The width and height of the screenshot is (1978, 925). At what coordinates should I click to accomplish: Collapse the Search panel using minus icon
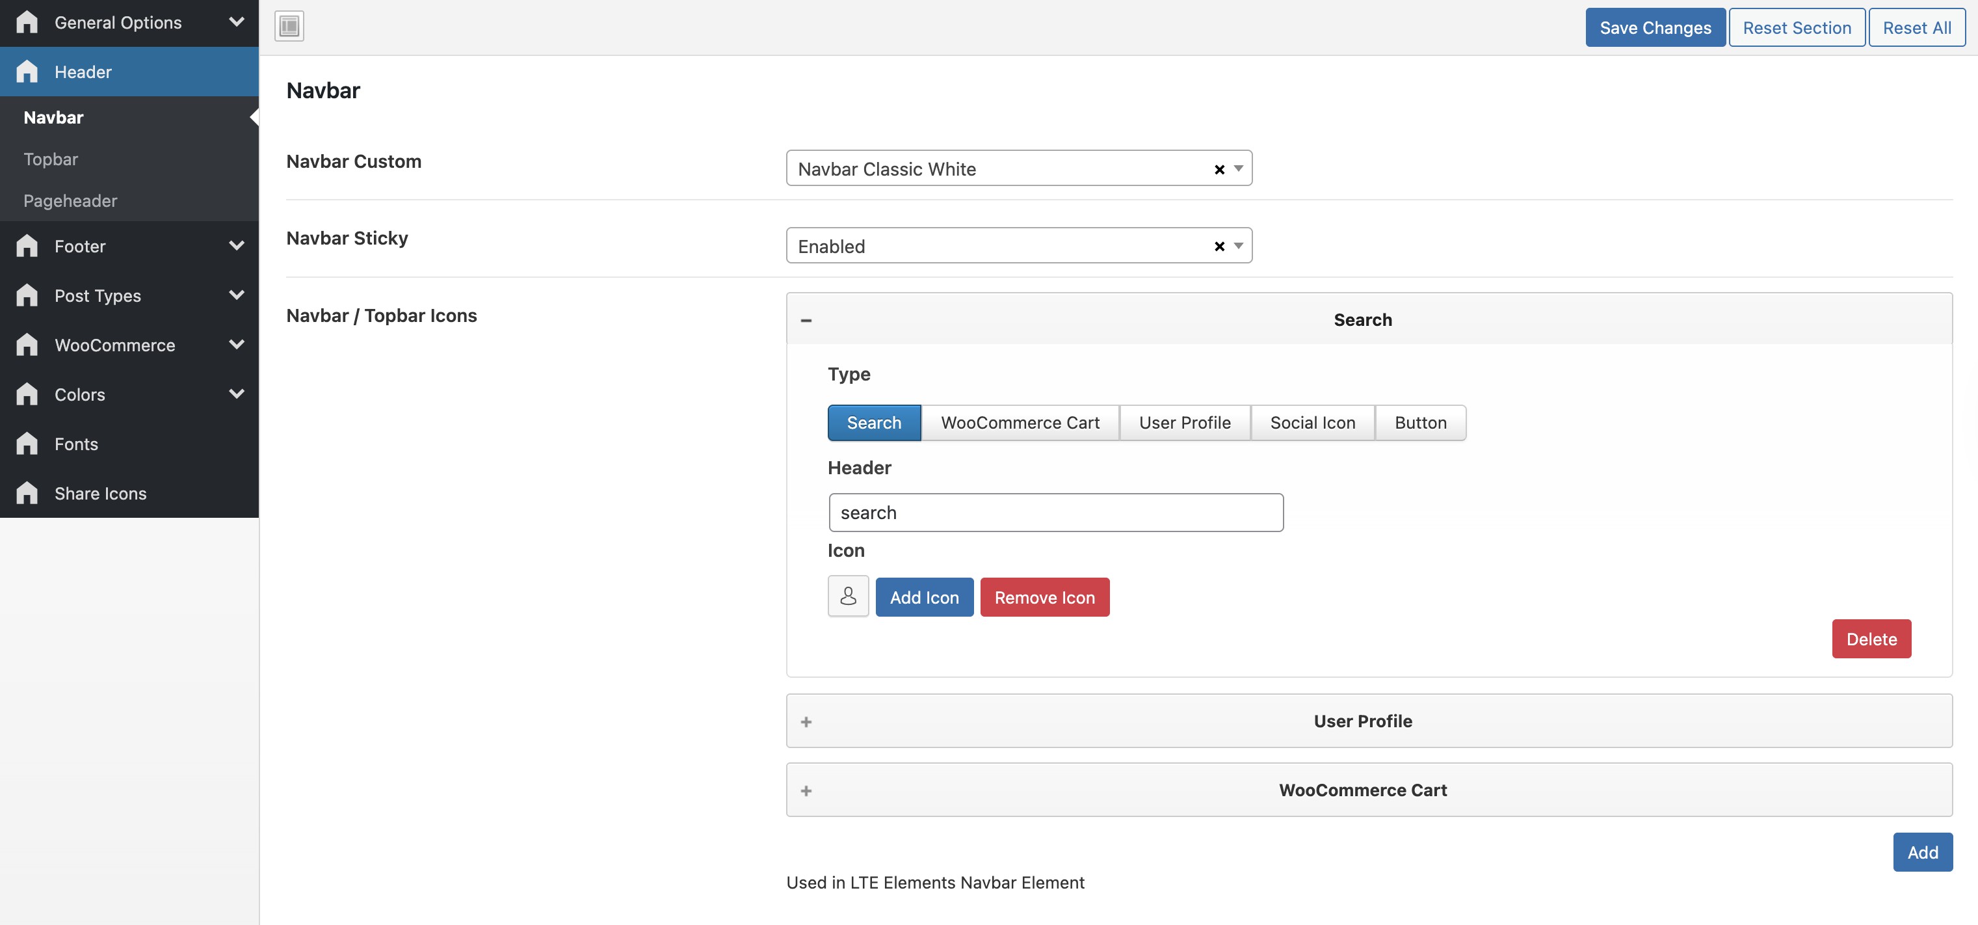tap(806, 321)
